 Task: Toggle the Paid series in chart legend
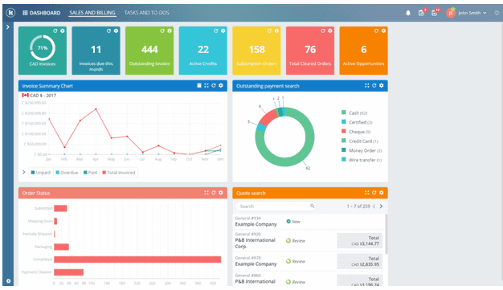[90, 173]
